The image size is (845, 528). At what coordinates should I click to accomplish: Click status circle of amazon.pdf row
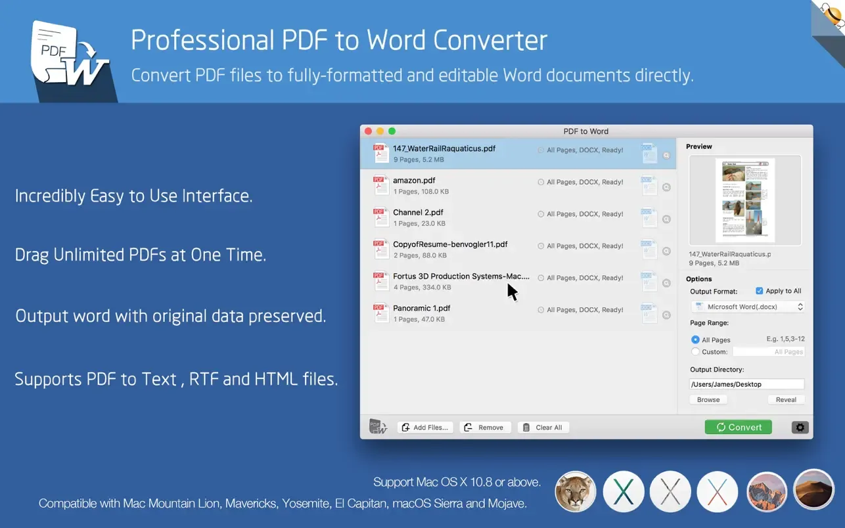[x=541, y=183]
